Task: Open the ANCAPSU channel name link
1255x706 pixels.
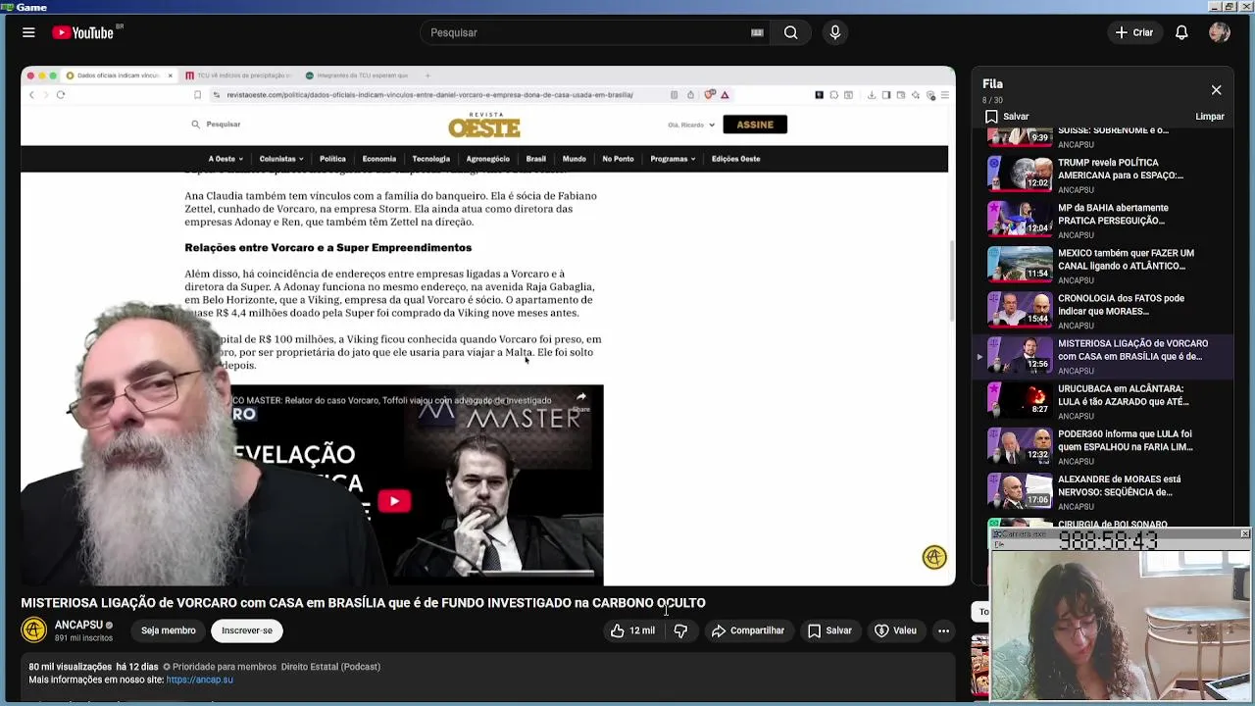Action: [78, 625]
